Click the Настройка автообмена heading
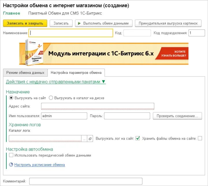Viewport: 208px width, 186px height. [29, 149]
